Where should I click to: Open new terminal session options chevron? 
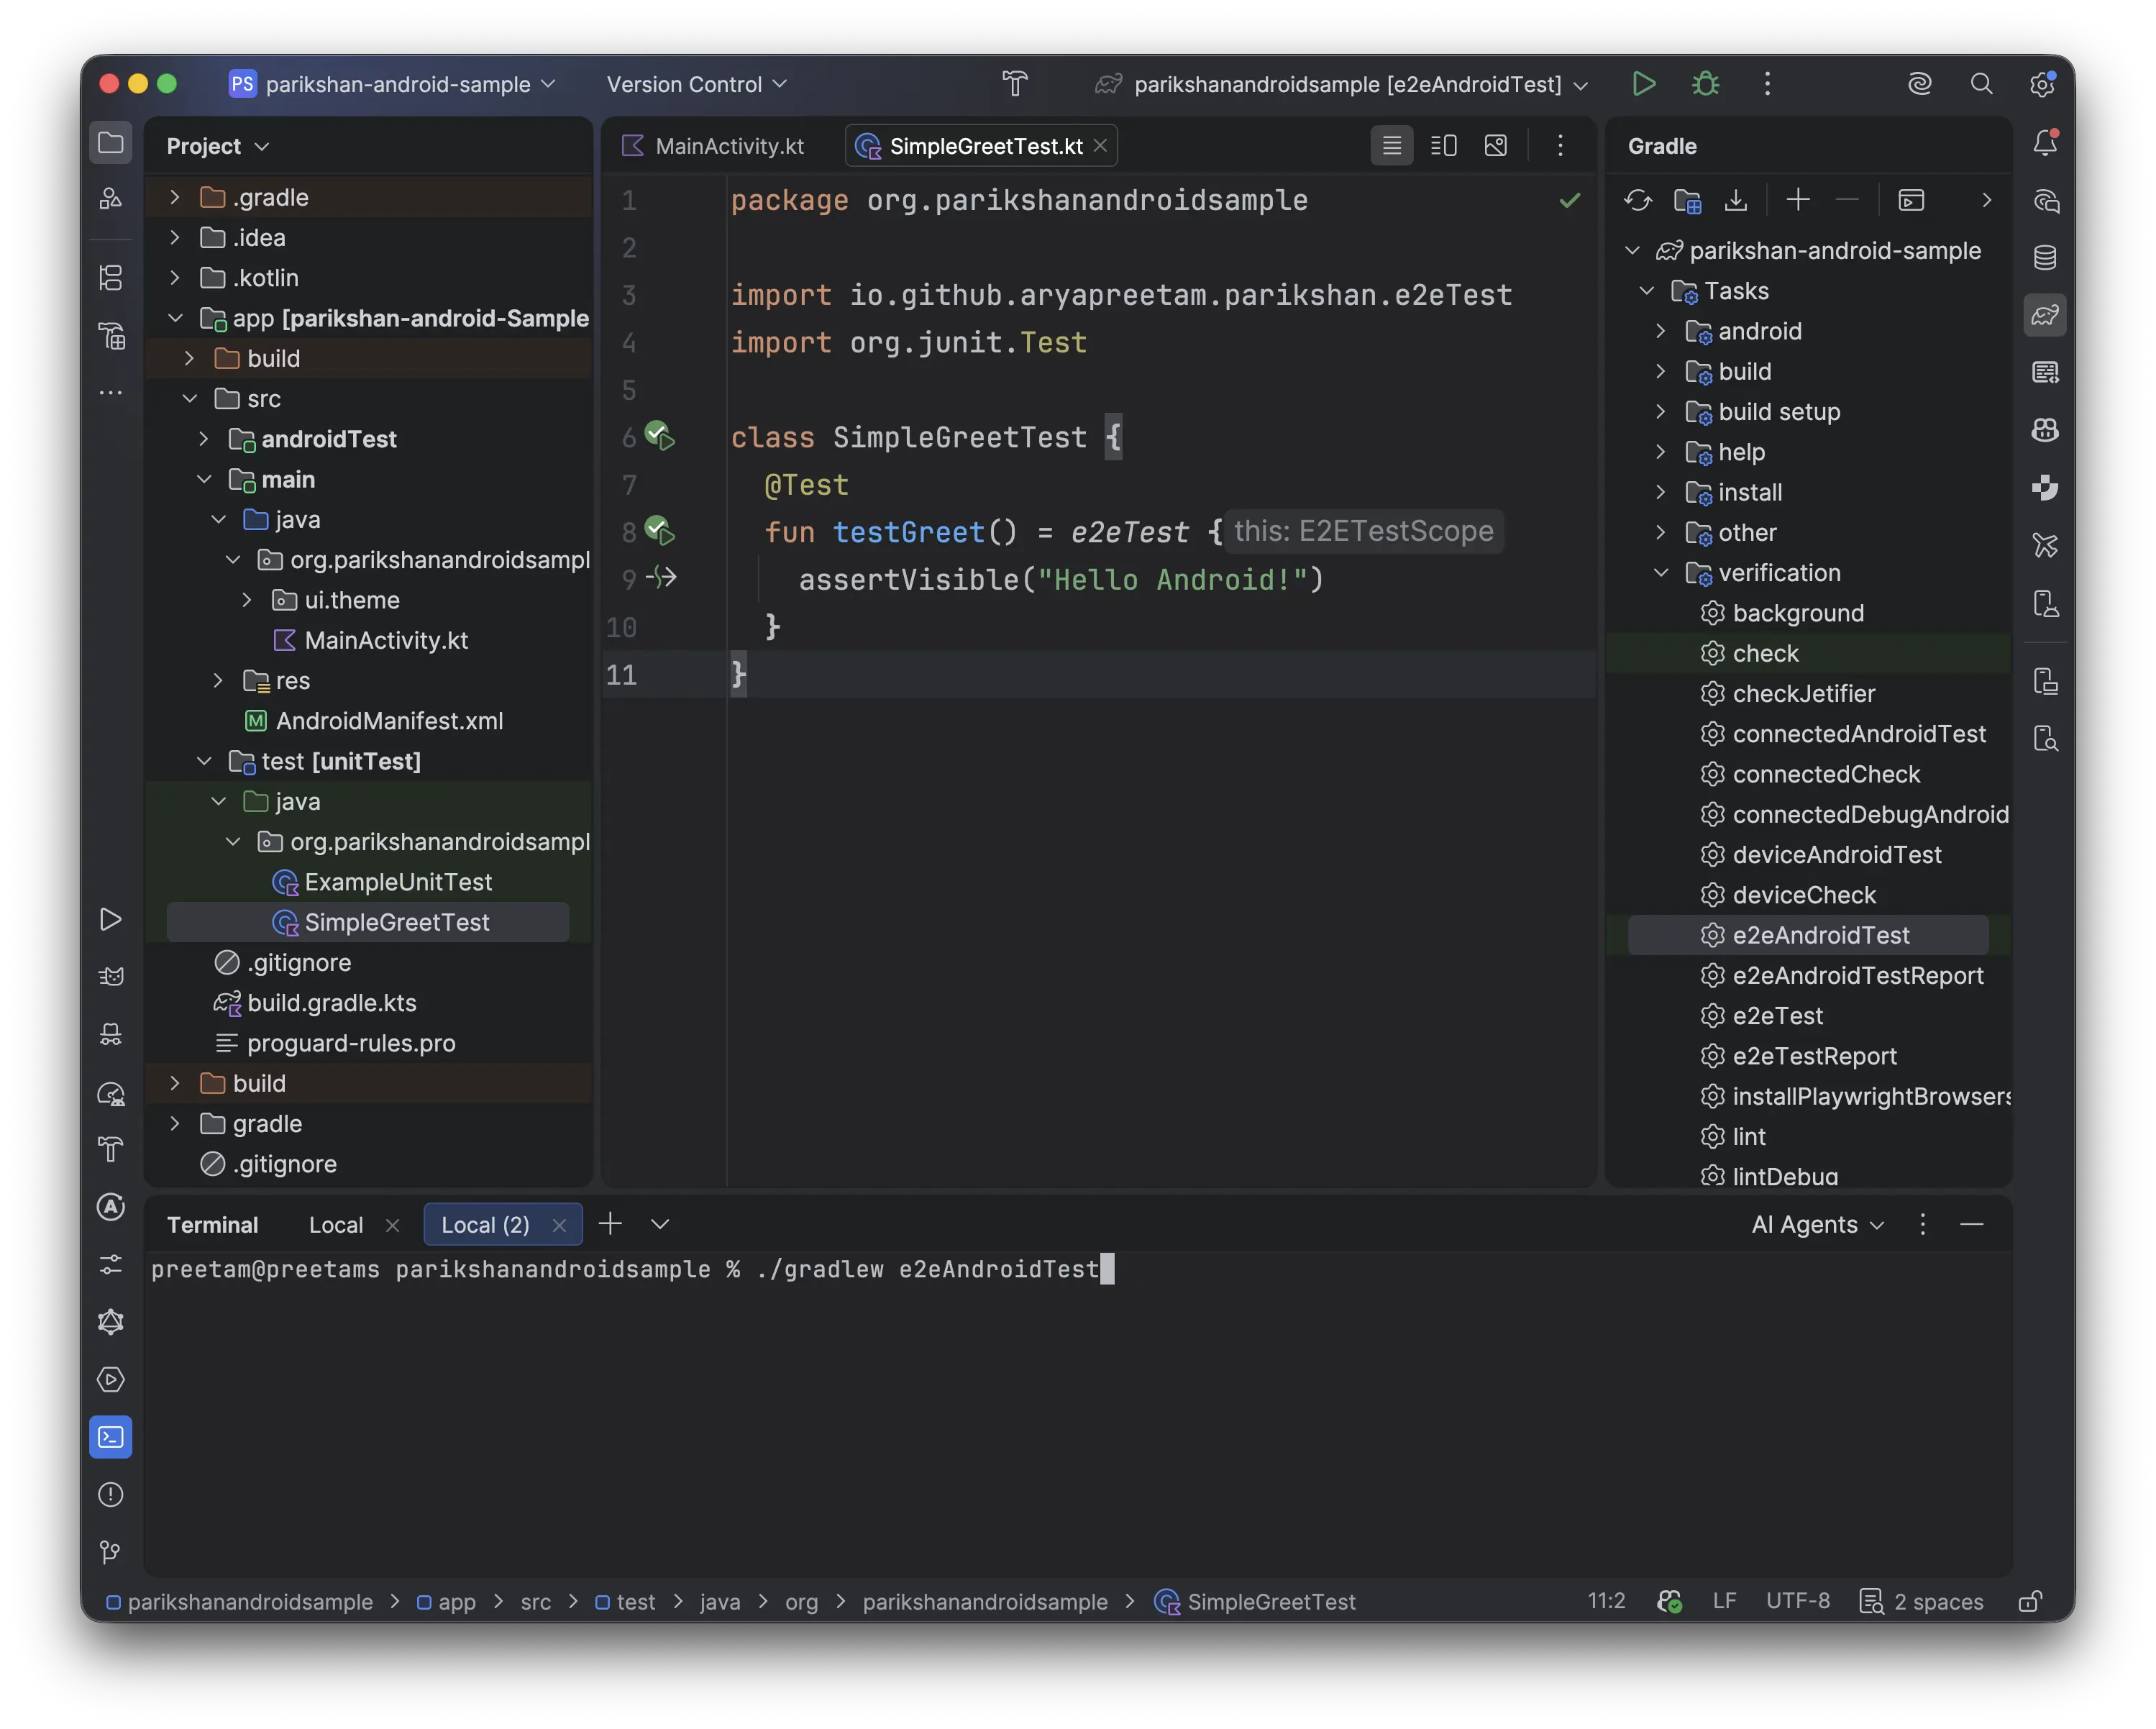coord(660,1224)
